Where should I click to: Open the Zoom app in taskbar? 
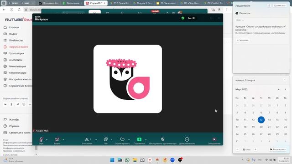pyautogui.click(x=172, y=160)
